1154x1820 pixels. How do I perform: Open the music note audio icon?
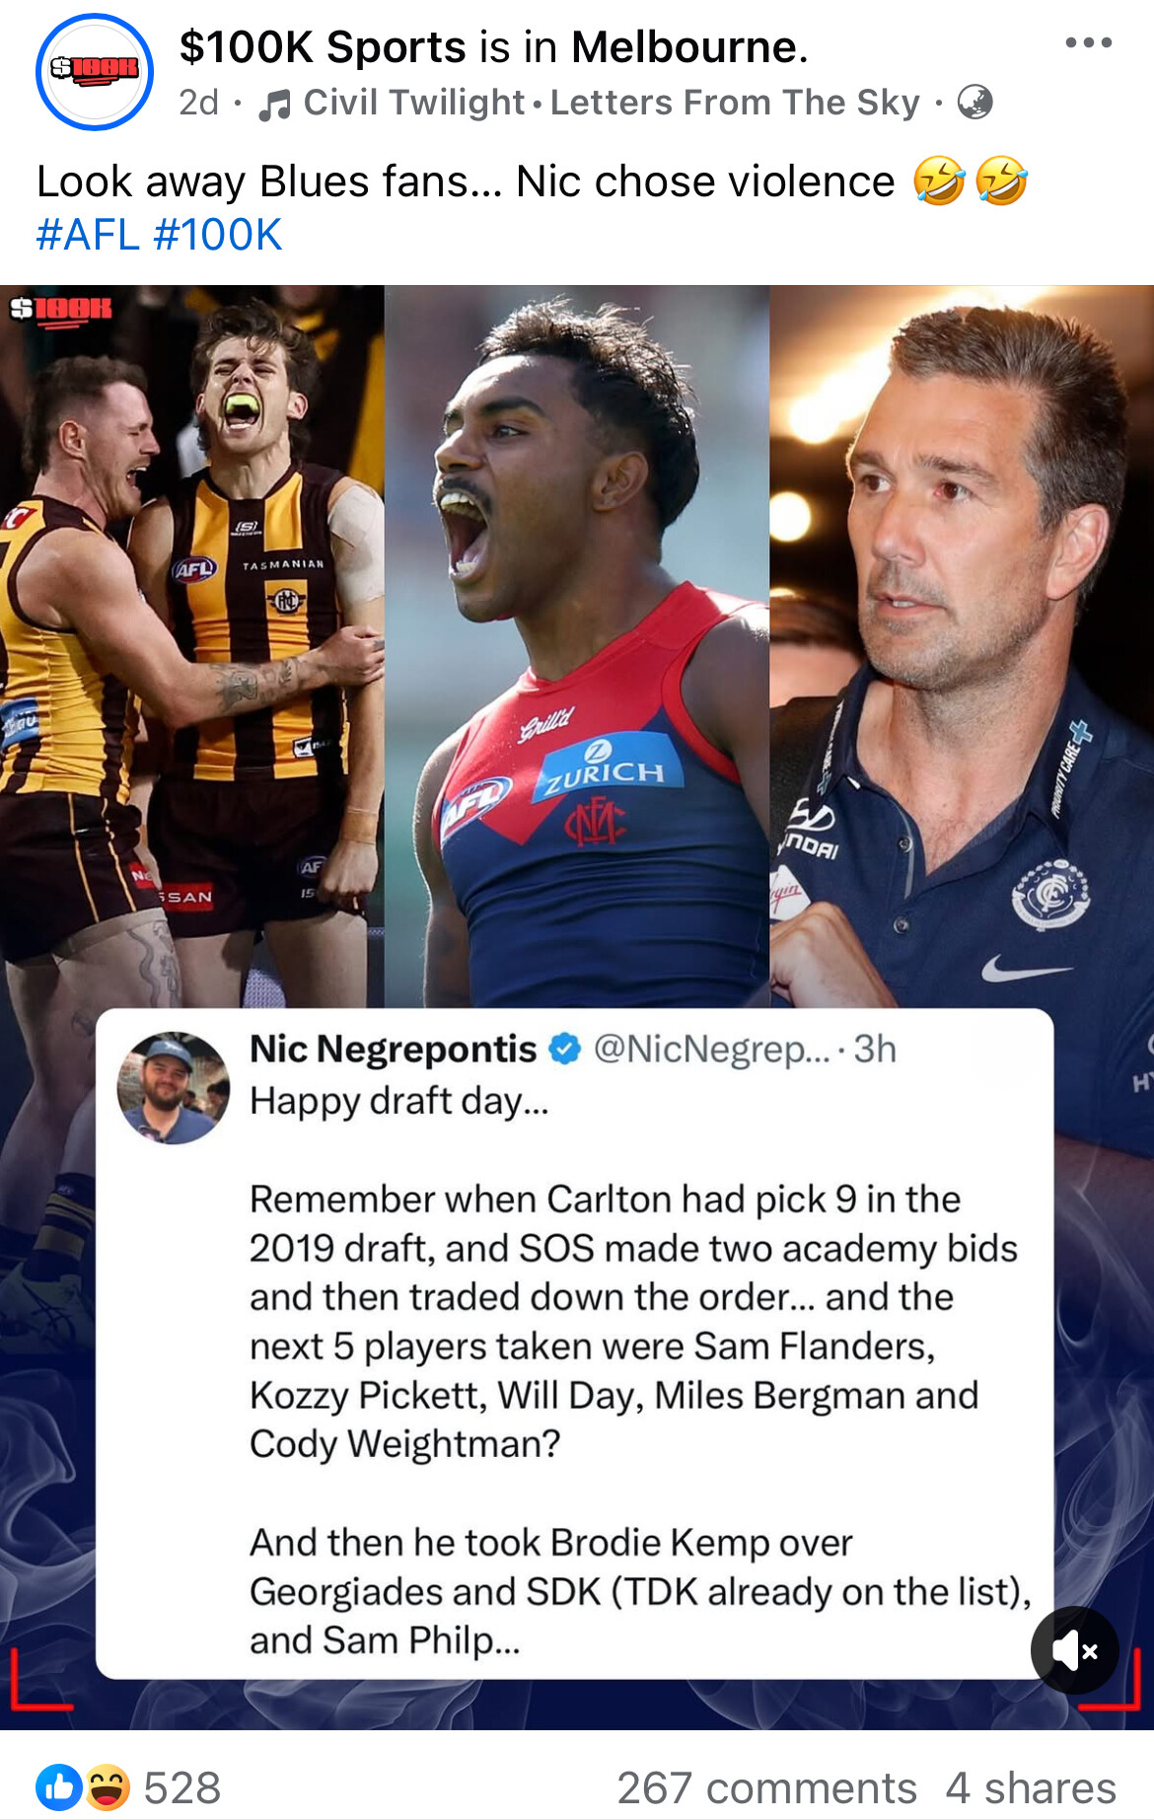[274, 104]
